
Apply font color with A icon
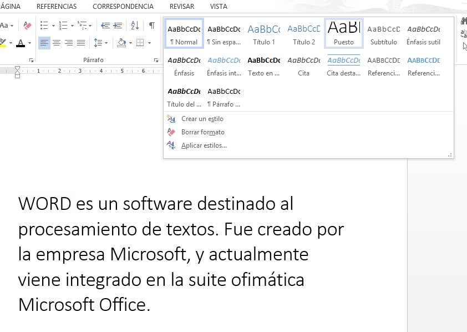click(21, 43)
